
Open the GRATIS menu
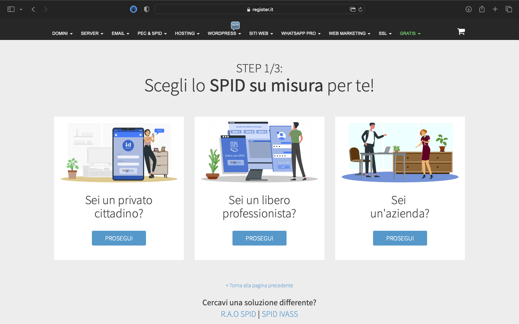coord(410,33)
